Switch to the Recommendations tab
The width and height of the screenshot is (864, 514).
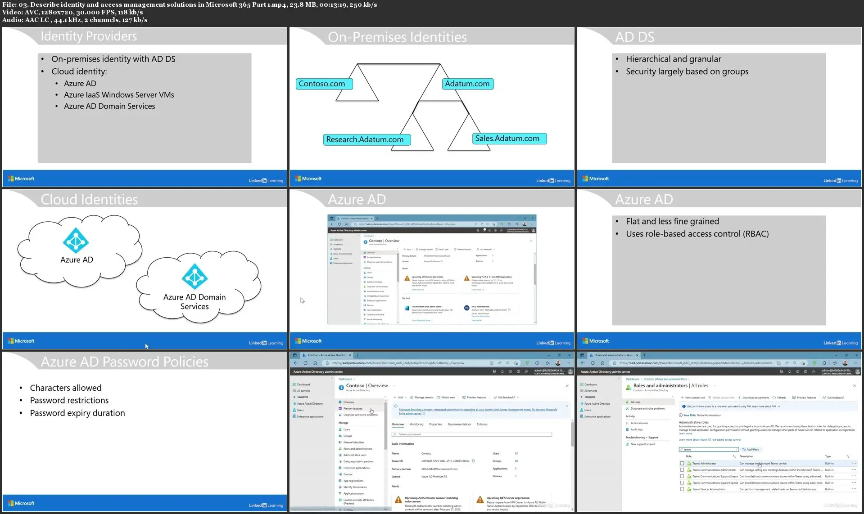tap(459, 424)
